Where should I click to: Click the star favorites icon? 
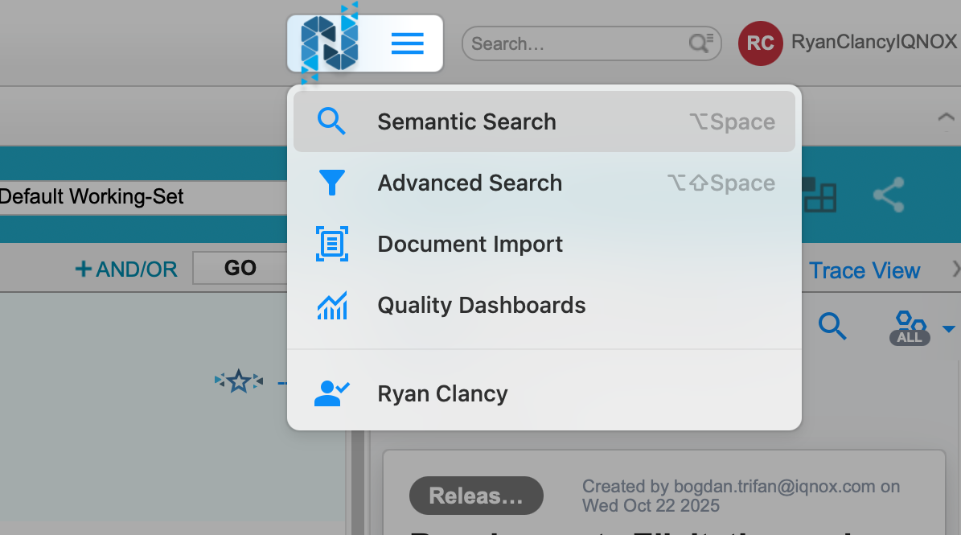(239, 381)
